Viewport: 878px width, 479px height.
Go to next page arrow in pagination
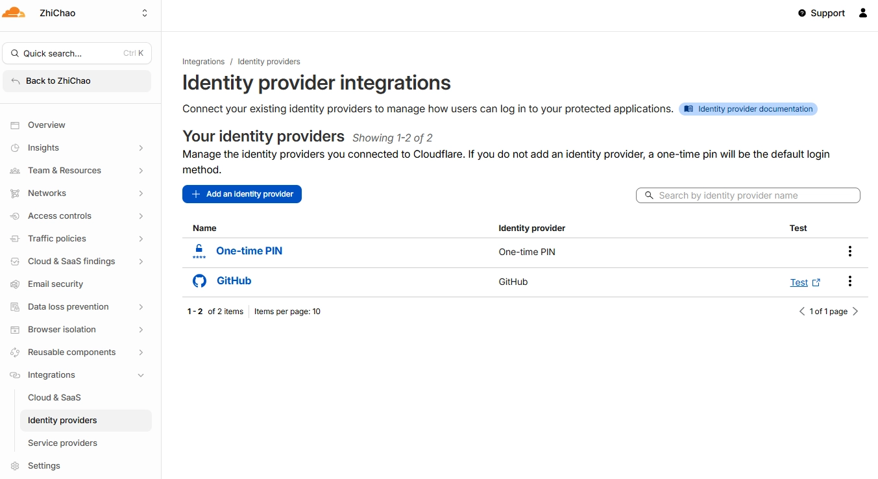coord(855,312)
